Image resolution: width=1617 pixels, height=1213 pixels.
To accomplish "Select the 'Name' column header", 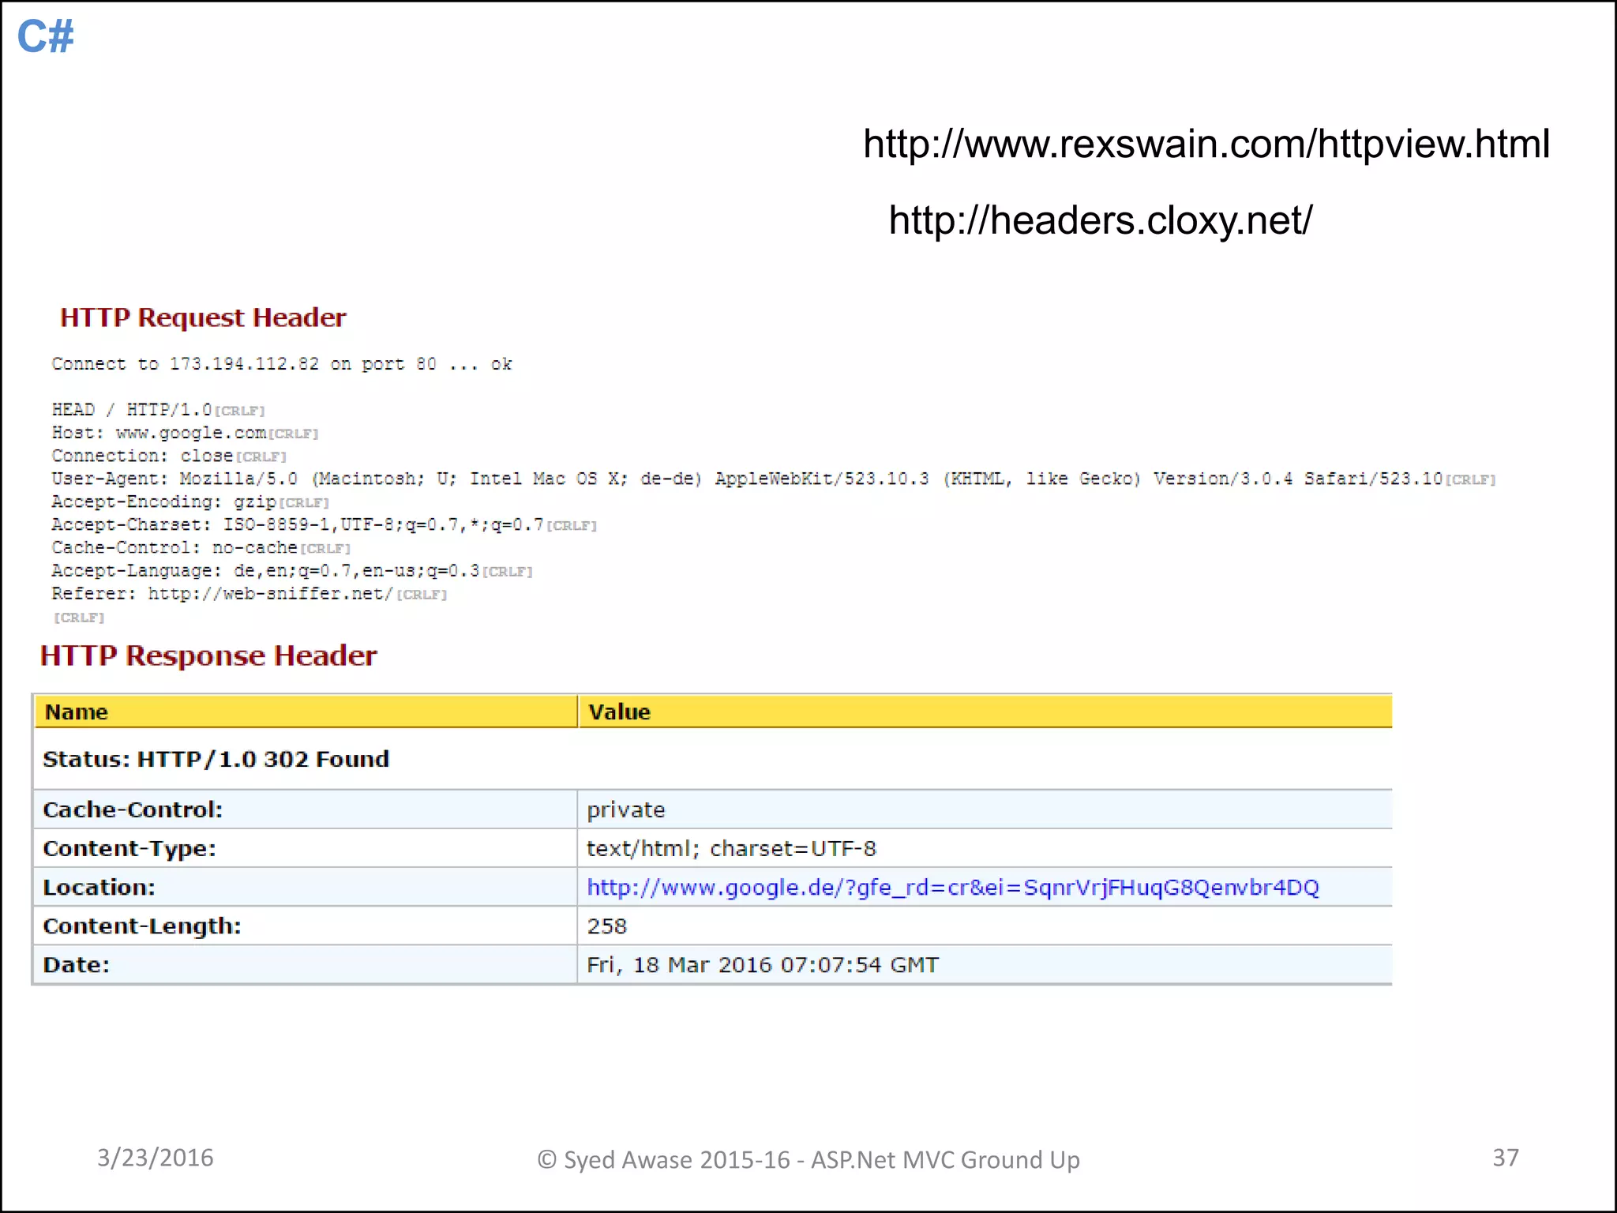I will [306, 712].
